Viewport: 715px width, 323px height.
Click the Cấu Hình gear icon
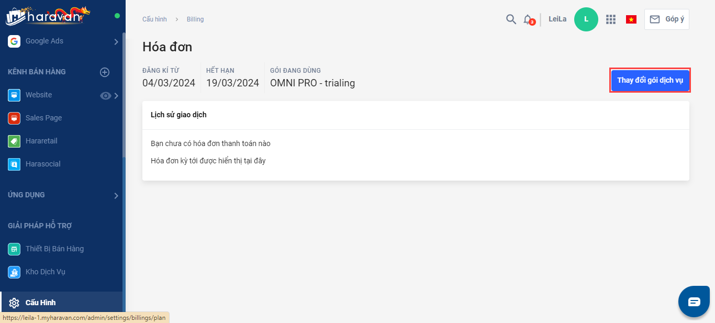coord(14,303)
